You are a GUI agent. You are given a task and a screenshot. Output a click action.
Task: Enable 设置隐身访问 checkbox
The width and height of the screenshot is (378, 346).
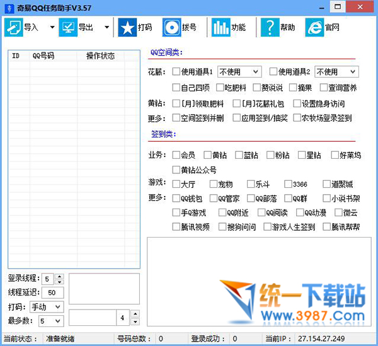pyautogui.click(x=297, y=104)
